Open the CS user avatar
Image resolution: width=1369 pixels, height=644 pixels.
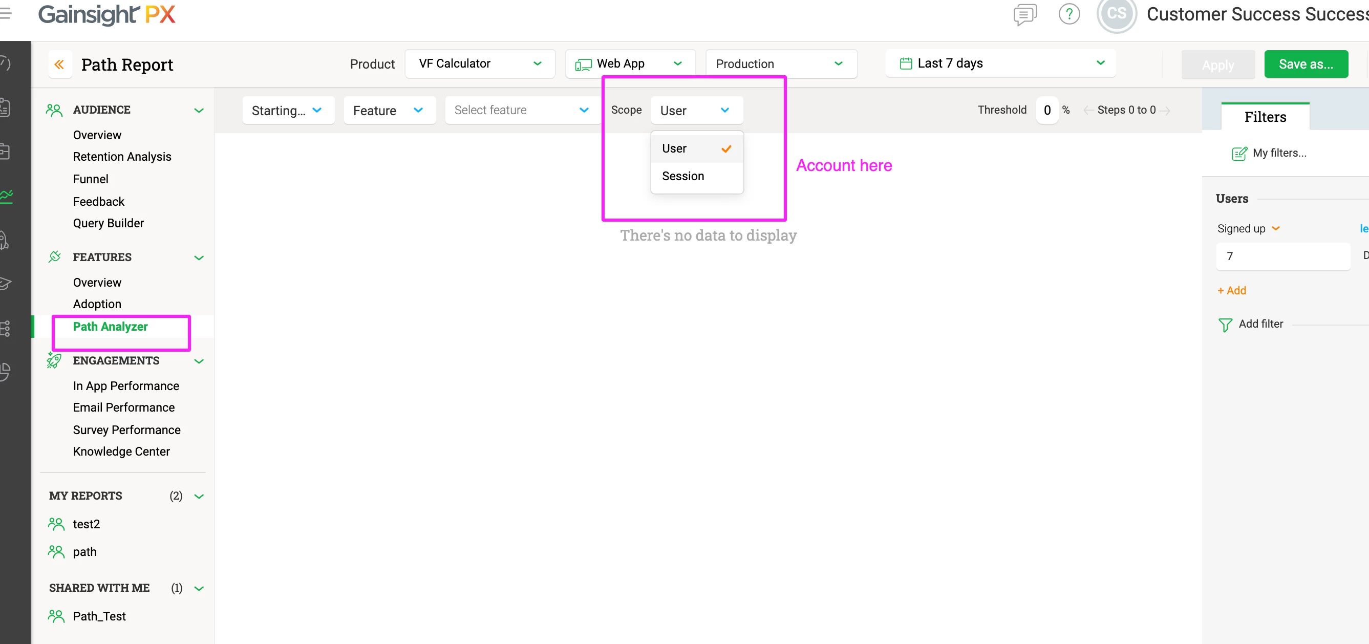1116,14
